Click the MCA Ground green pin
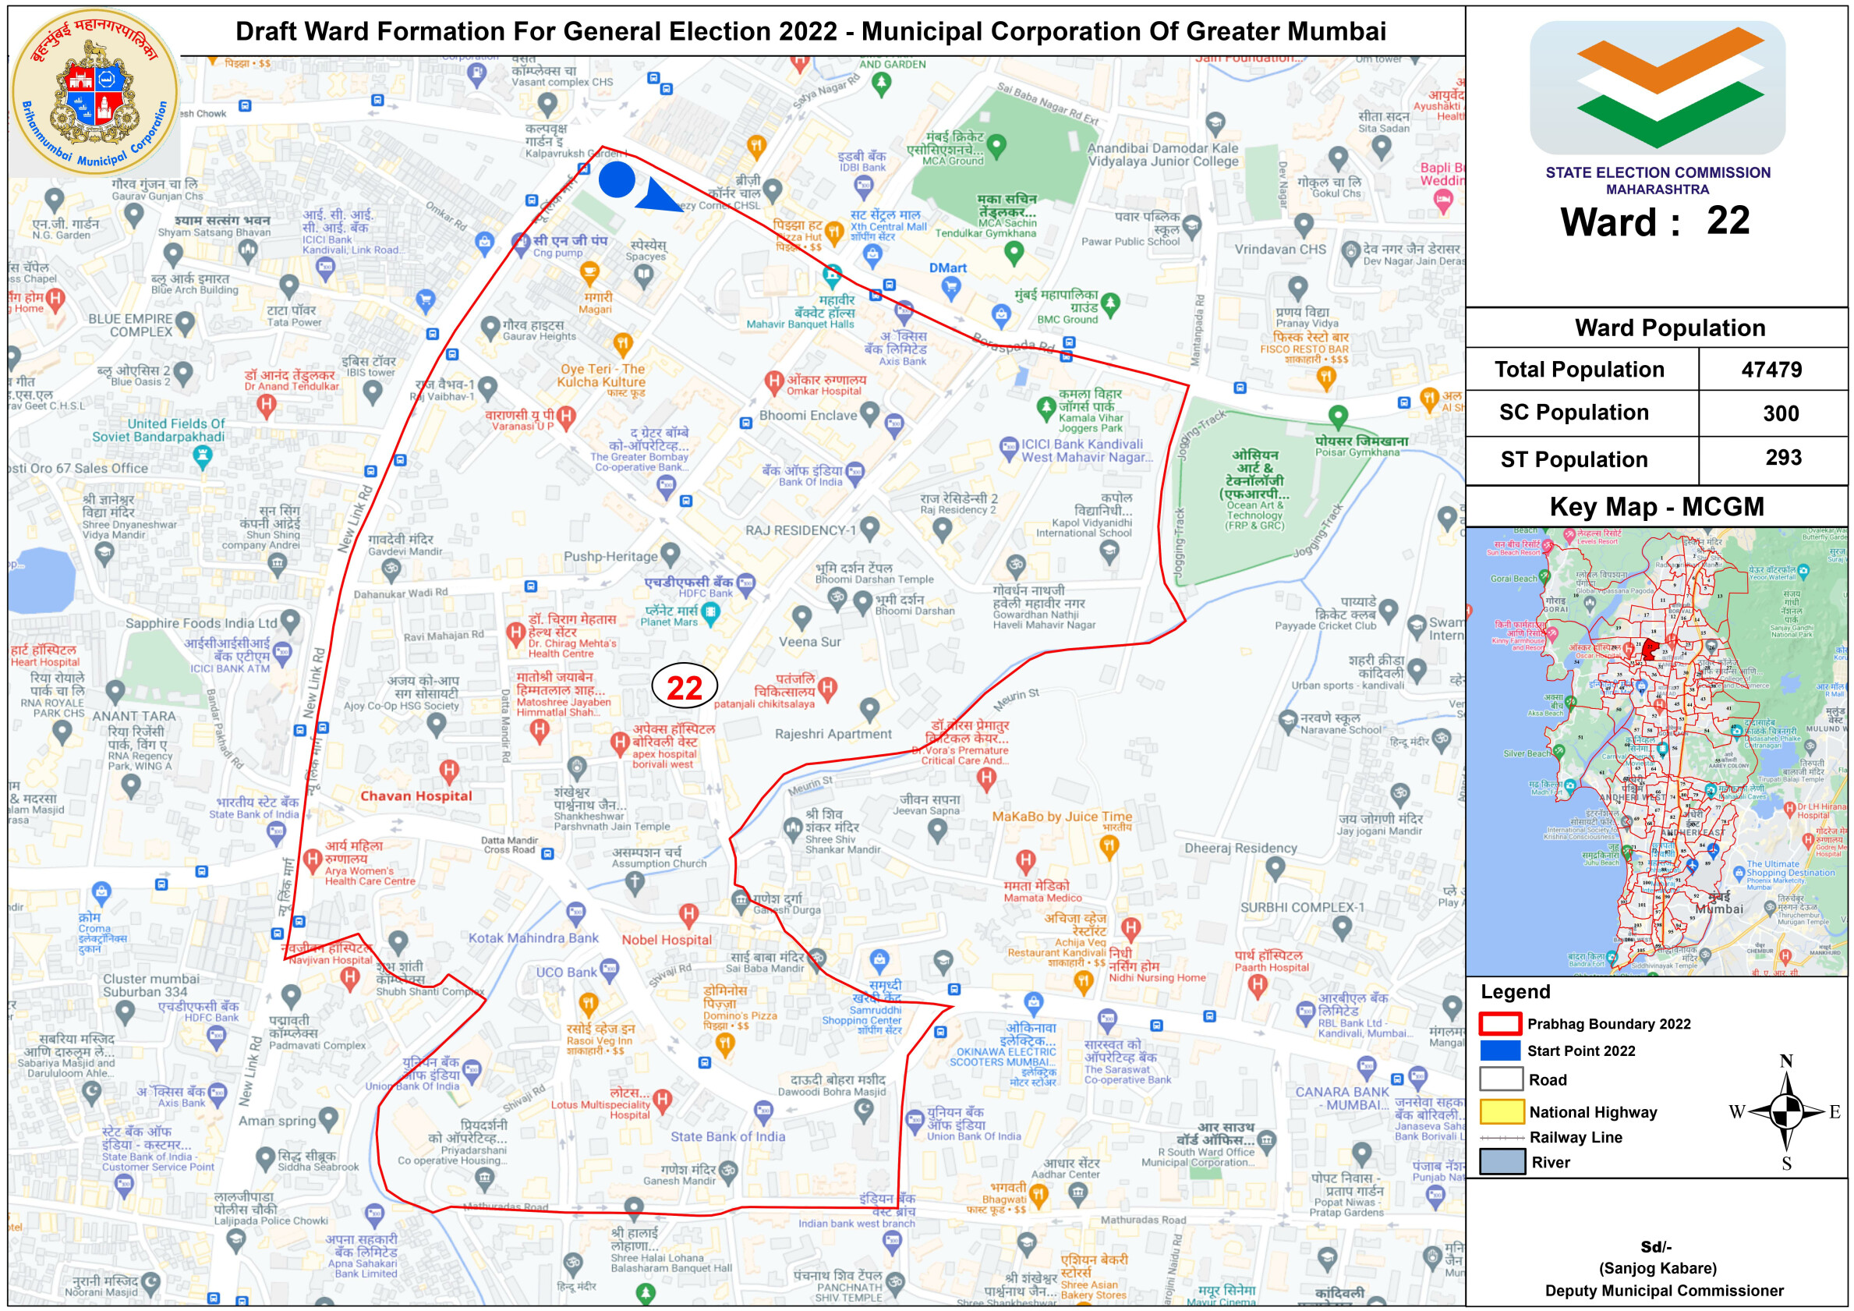Screen dimensions: 1854x1311 tap(997, 146)
